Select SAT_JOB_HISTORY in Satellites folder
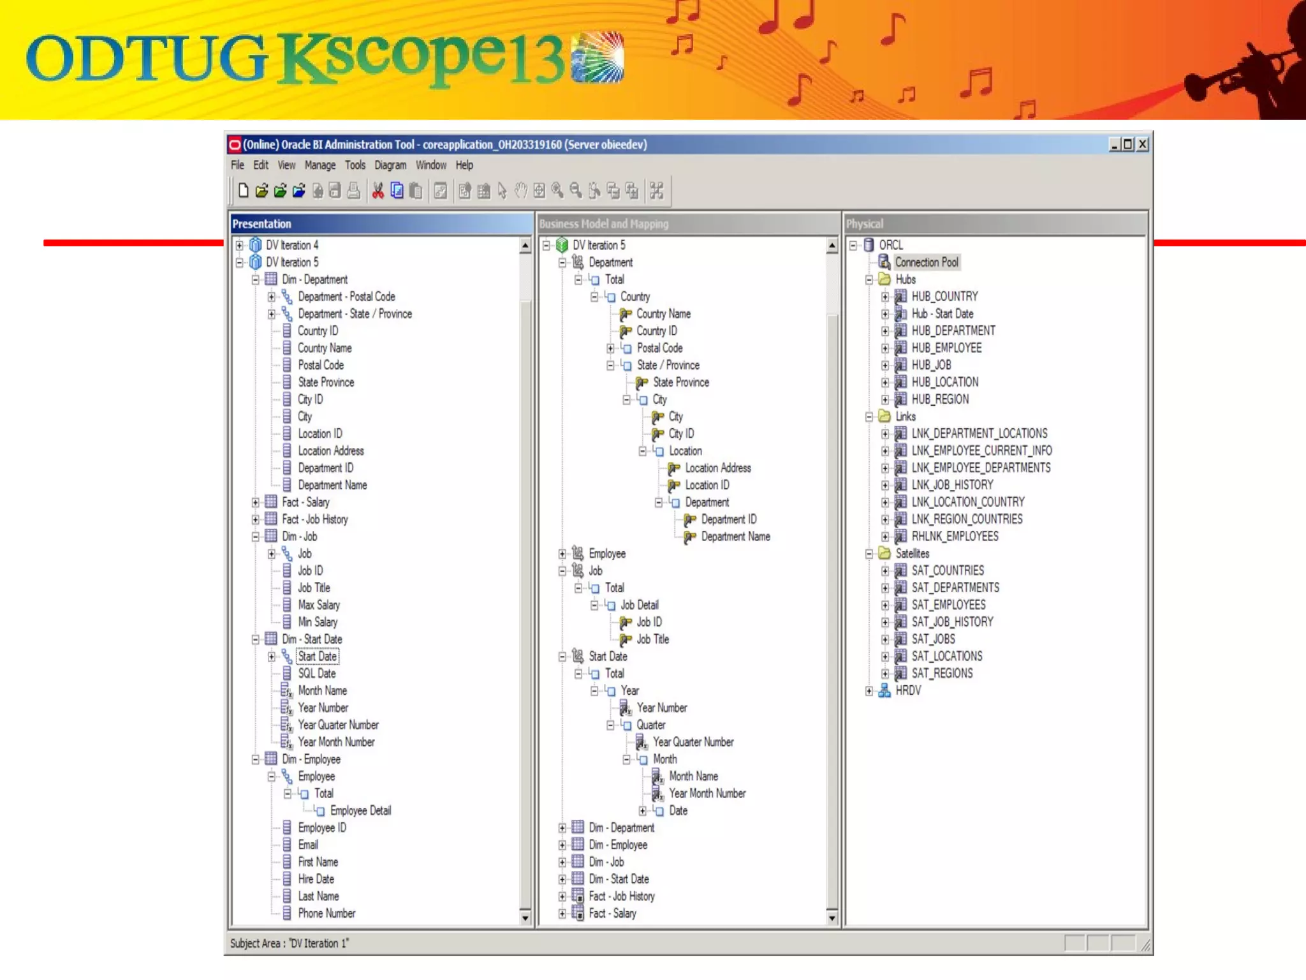Screen dimensions: 1306x980 (951, 621)
